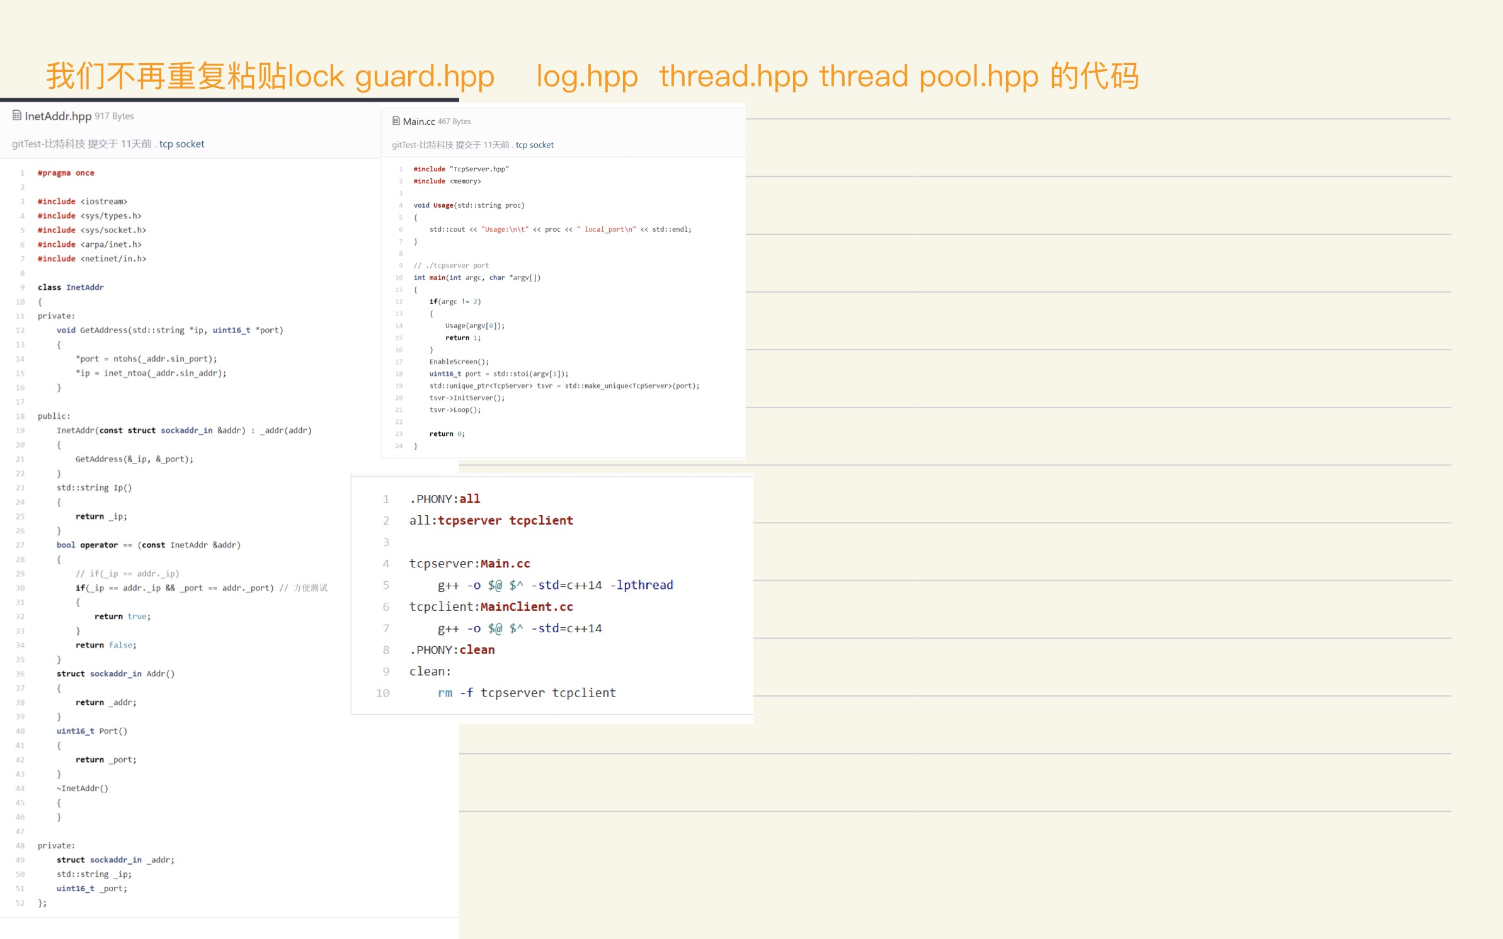This screenshot has width=1503, height=939.
Task: Click the orange slide title text
Action: click(x=592, y=76)
